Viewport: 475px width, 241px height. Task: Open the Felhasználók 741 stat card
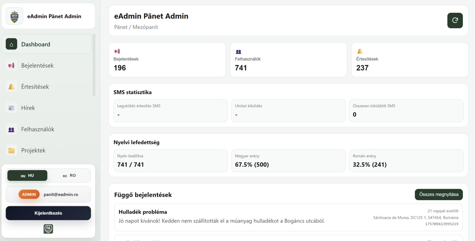[289, 60]
